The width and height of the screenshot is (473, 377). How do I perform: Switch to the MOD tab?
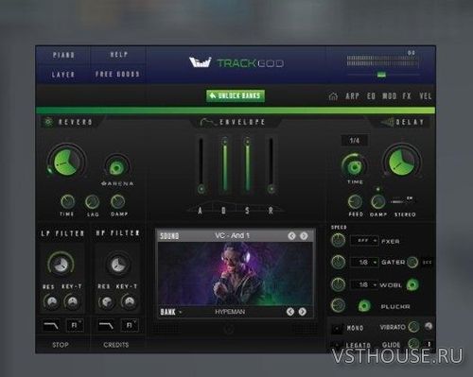tap(390, 95)
